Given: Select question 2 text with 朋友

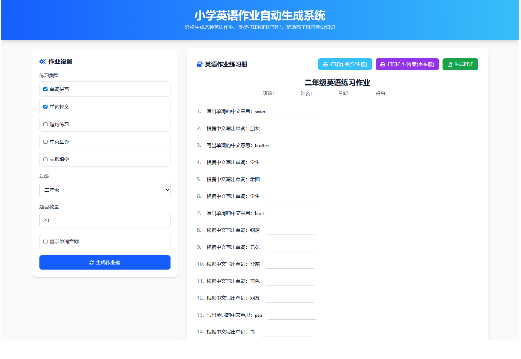Looking at the screenshot, I should click(233, 129).
